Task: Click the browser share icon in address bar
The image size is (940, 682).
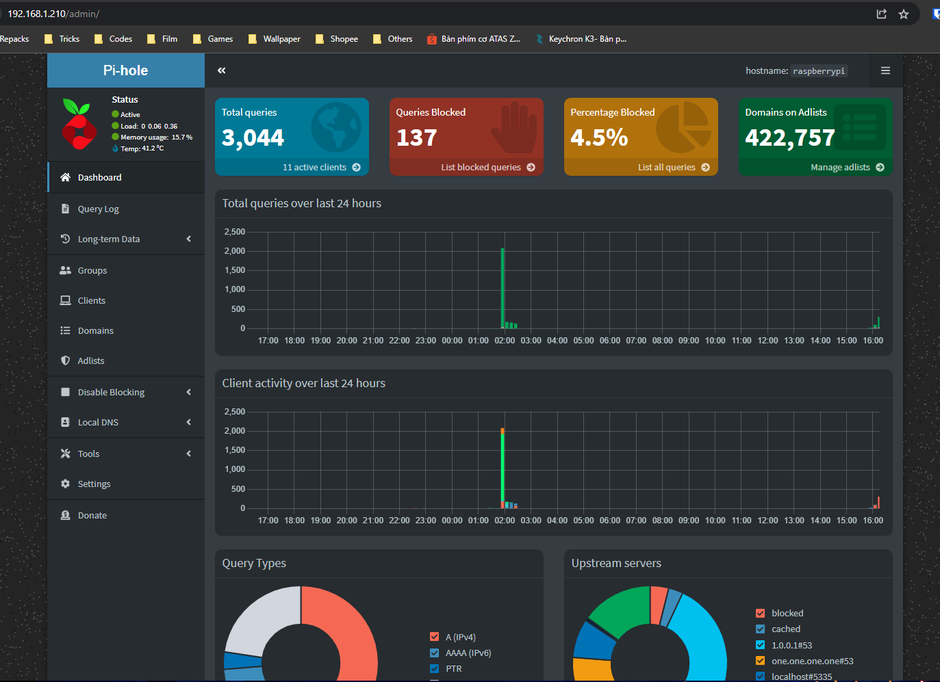Action: 881,14
